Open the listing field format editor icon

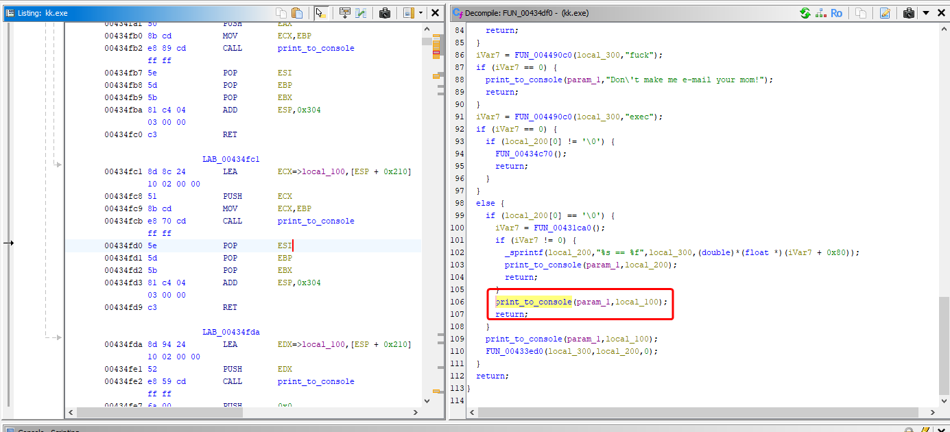tap(345, 12)
